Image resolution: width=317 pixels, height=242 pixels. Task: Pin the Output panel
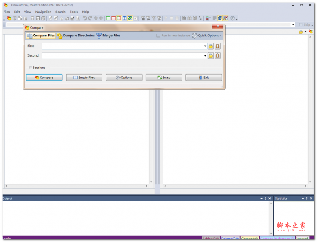pos(265,199)
